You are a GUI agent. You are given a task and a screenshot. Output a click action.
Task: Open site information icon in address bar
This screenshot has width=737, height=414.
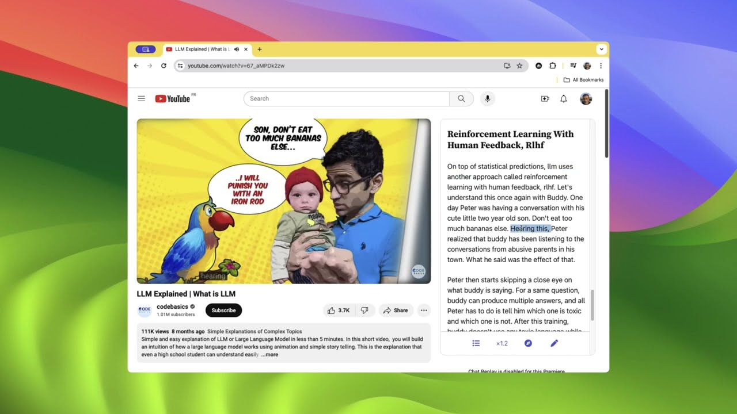coord(180,66)
